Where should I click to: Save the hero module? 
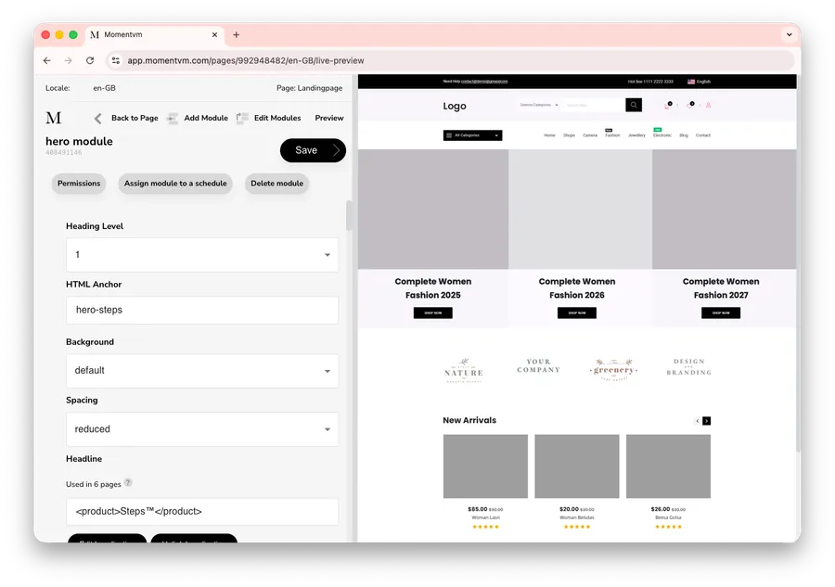[313, 150]
